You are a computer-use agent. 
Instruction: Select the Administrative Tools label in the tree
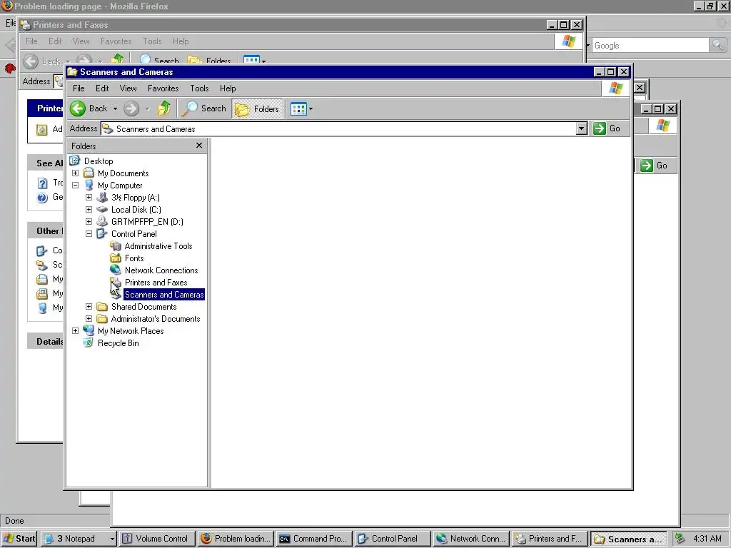(x=158, y=246)
